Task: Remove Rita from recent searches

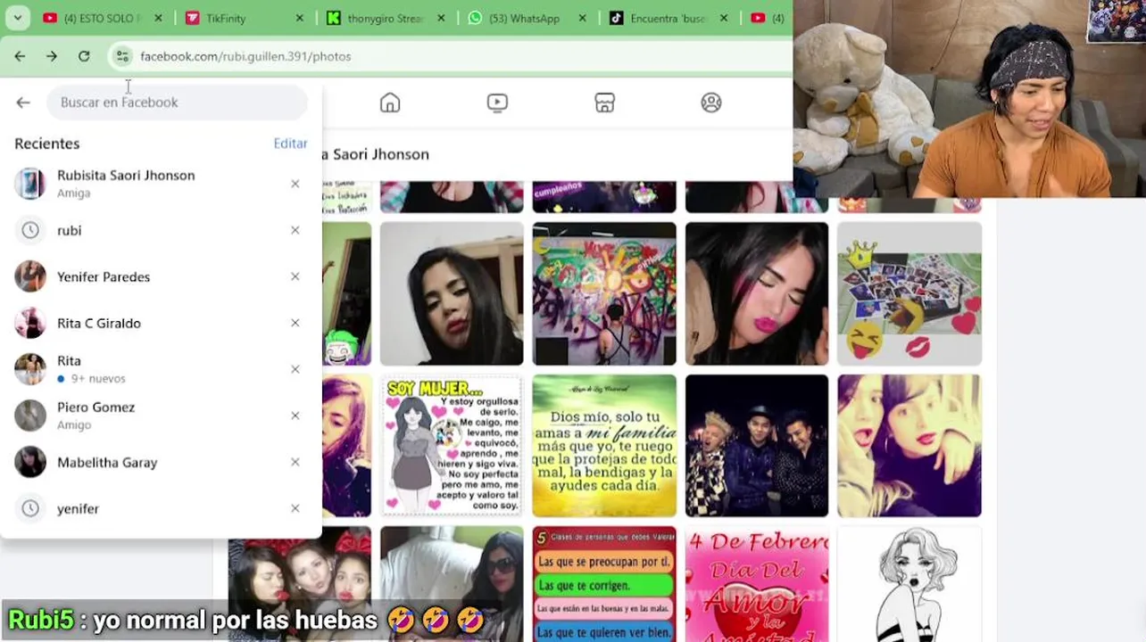Action: [295, 369]
